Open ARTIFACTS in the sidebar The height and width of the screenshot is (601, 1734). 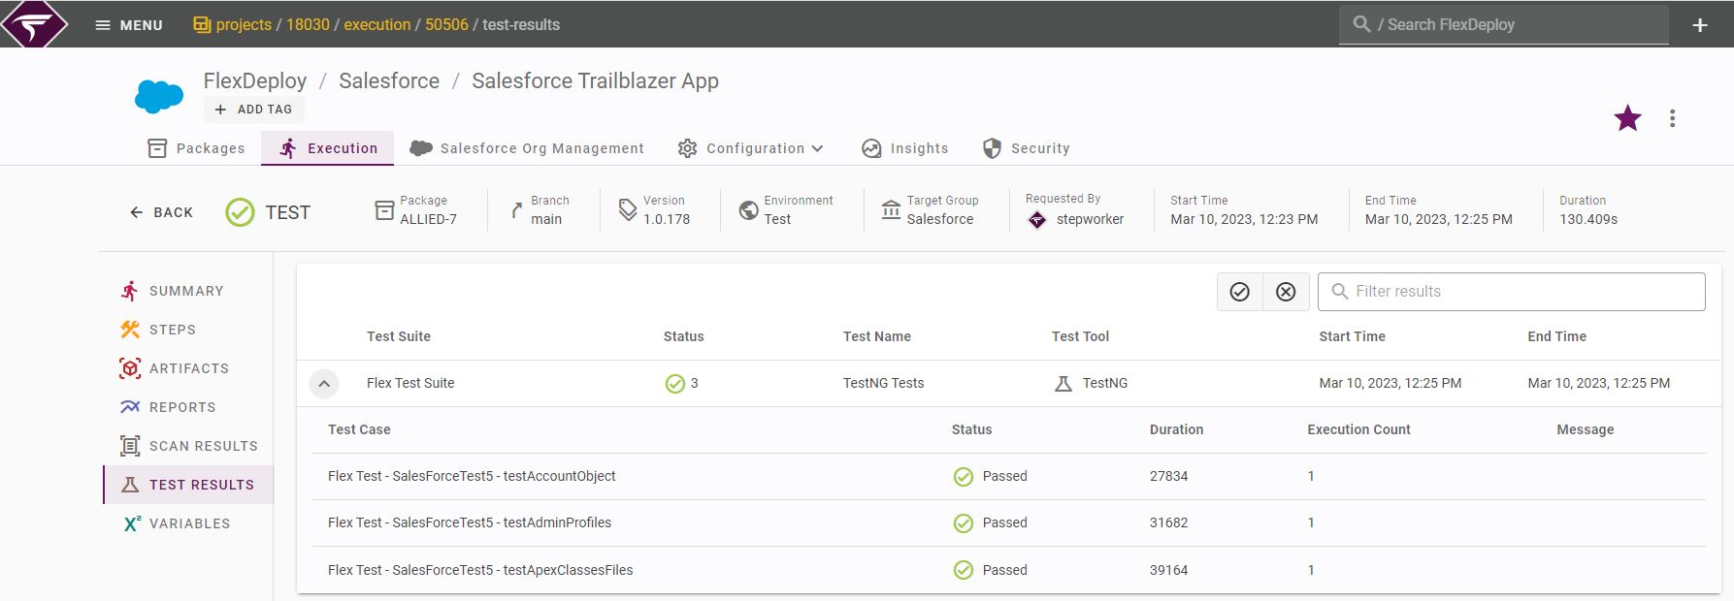(187, 368)
